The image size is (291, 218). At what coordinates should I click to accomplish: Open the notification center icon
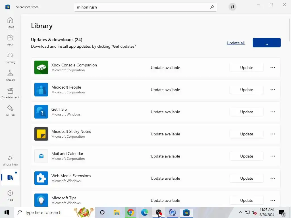[x=282, y=212]
